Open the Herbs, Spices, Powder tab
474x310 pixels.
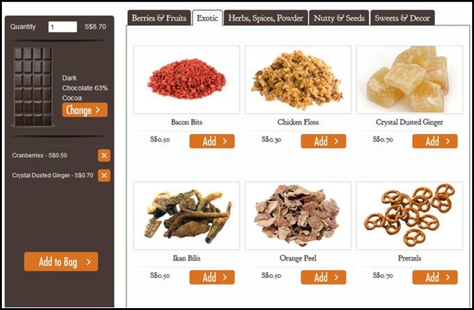click(x=266, y=18)
